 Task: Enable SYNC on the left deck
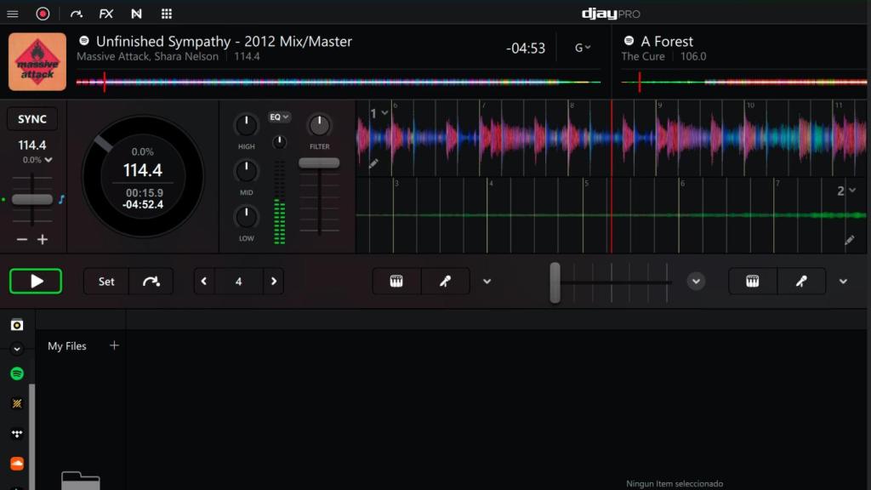(31, 118)
